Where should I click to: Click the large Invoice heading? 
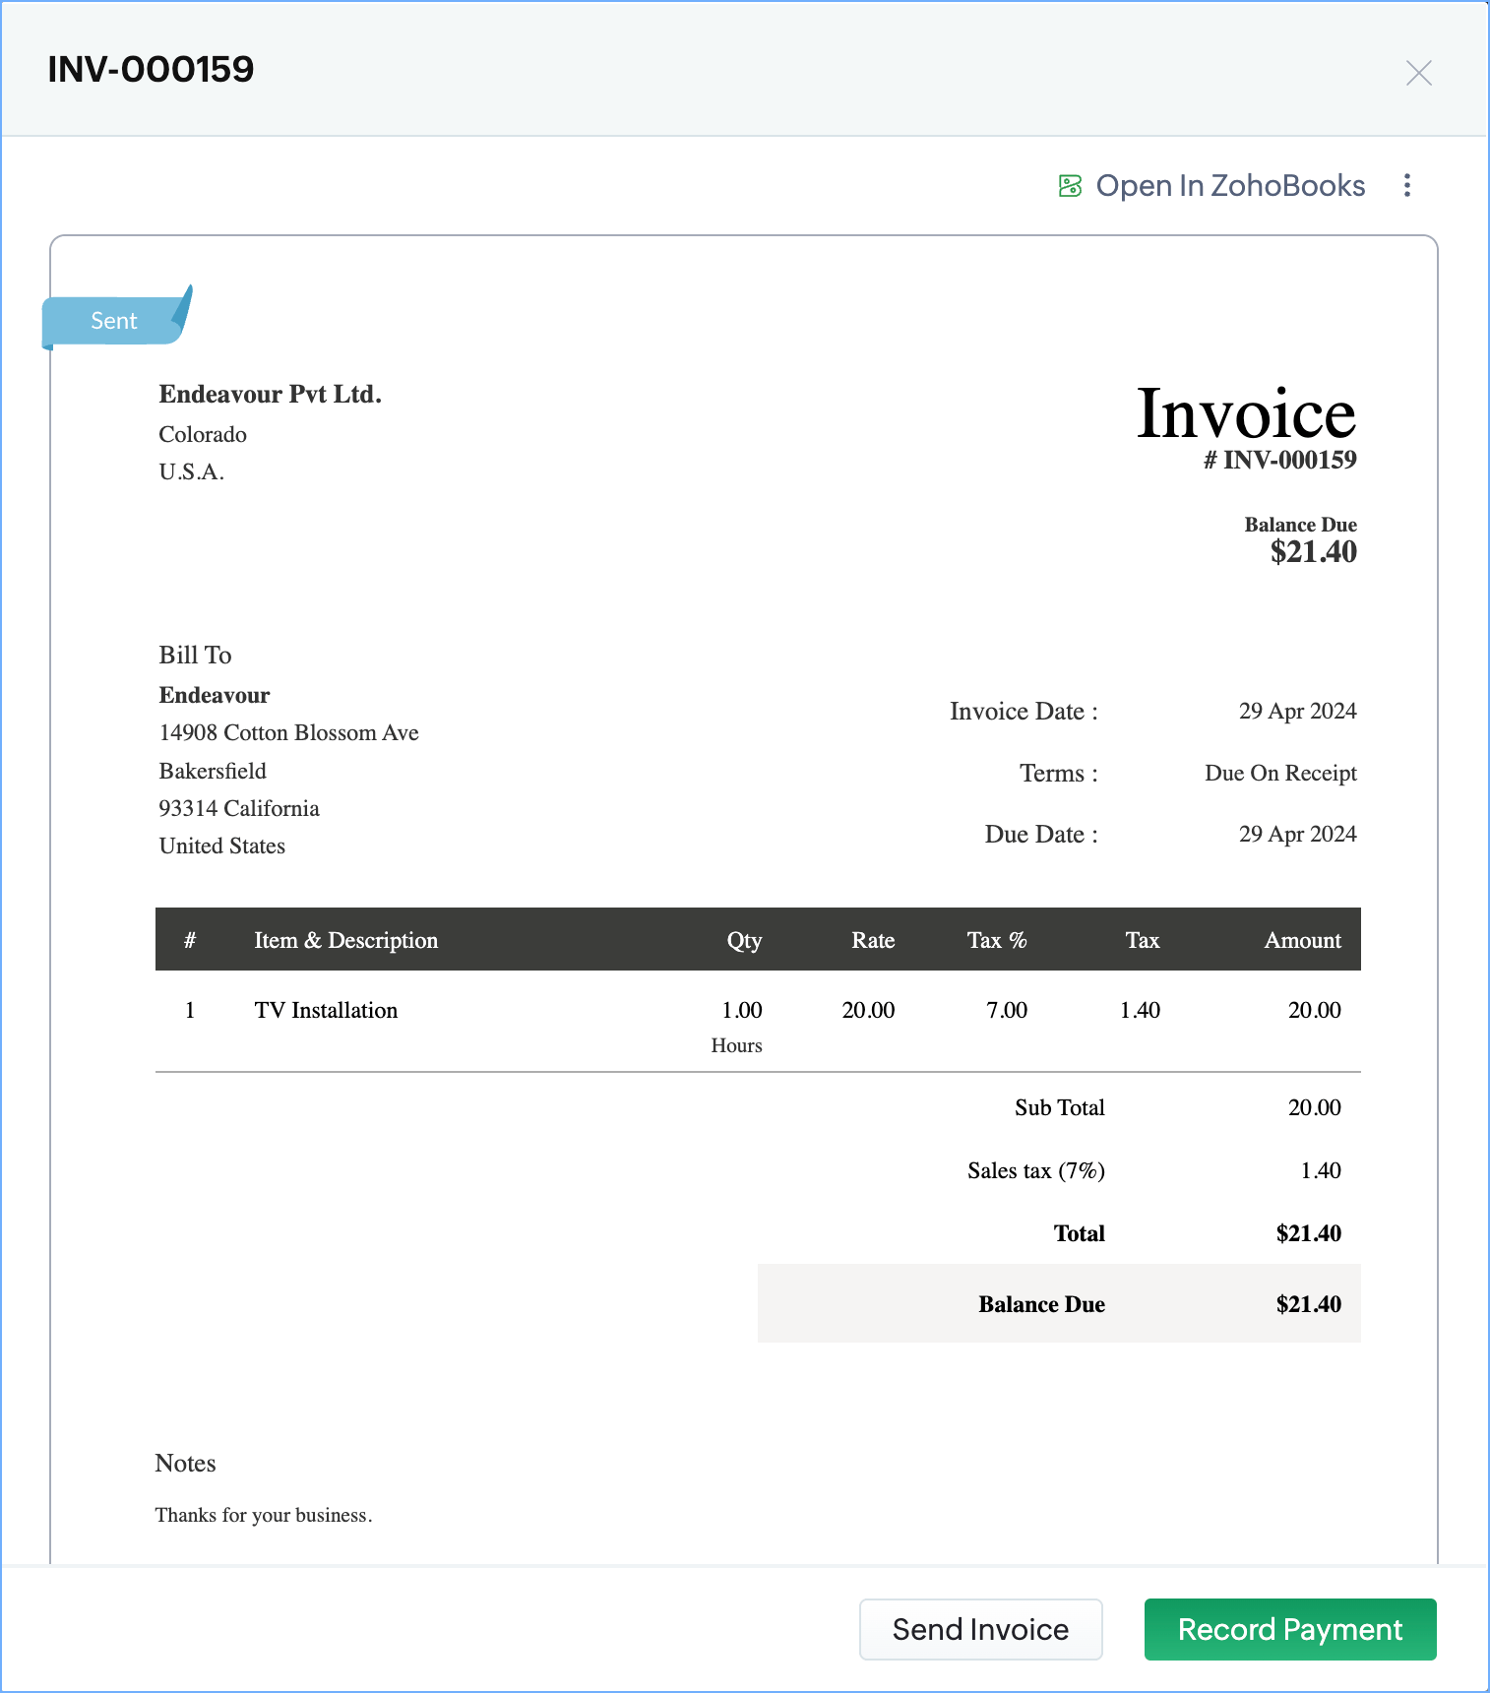coord(1246,412)
